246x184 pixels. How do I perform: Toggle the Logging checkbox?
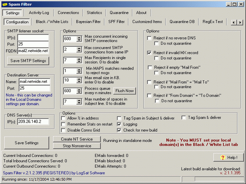click(119, 124)
